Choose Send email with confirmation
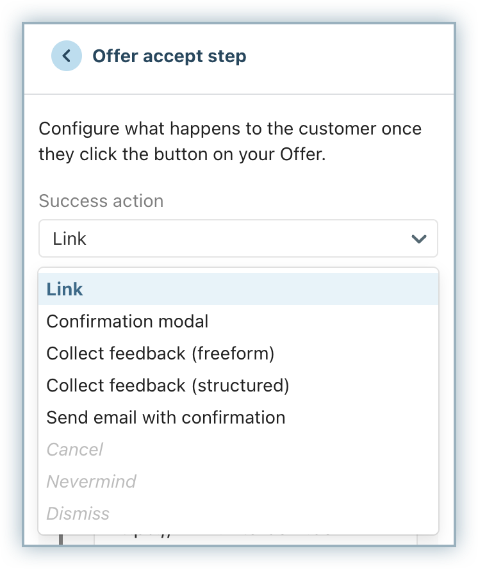 click(x=166, y=417)
